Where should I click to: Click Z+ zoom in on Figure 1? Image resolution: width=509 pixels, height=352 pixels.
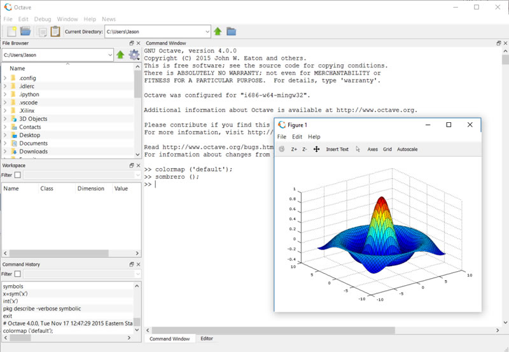coord(294,150)
